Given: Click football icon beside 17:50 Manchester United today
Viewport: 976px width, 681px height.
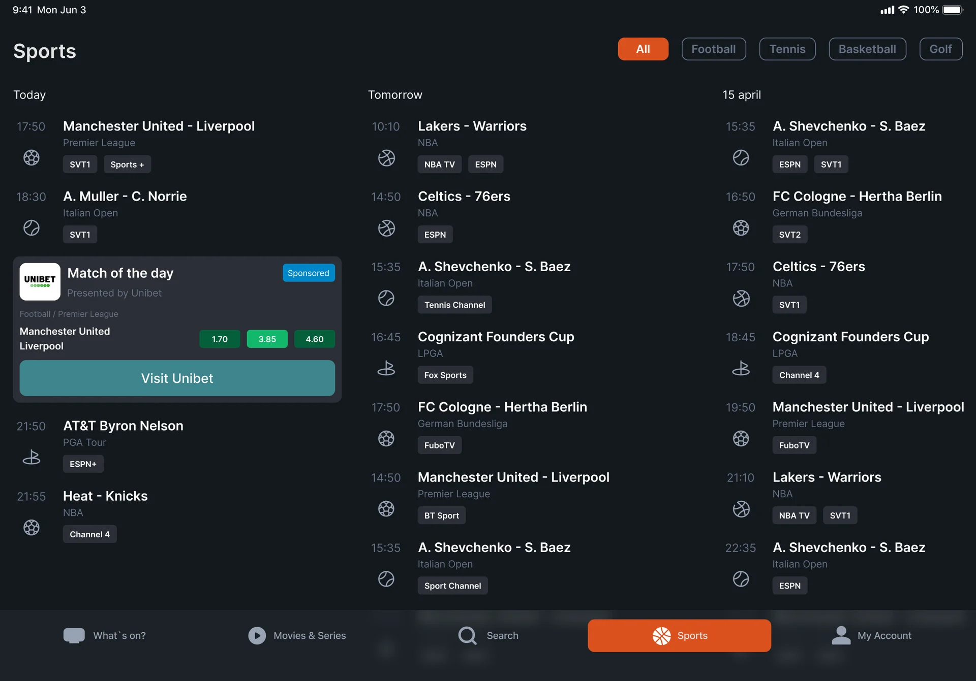Looking at the screenshot, I should coord(32,158).
